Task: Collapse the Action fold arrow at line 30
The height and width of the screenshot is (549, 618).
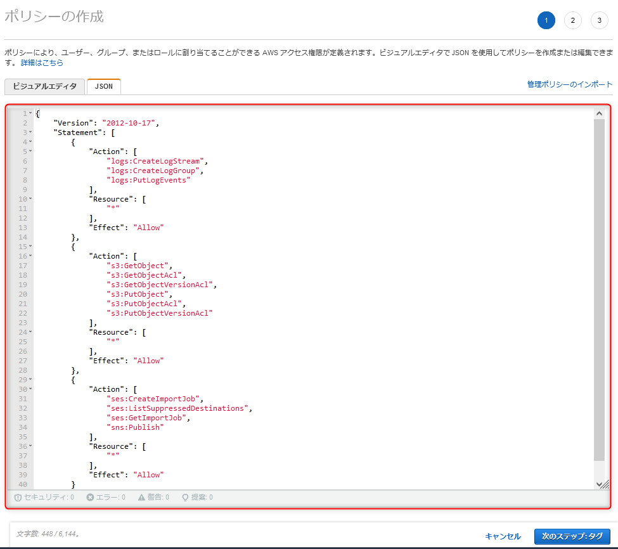Action: [30, 389]
